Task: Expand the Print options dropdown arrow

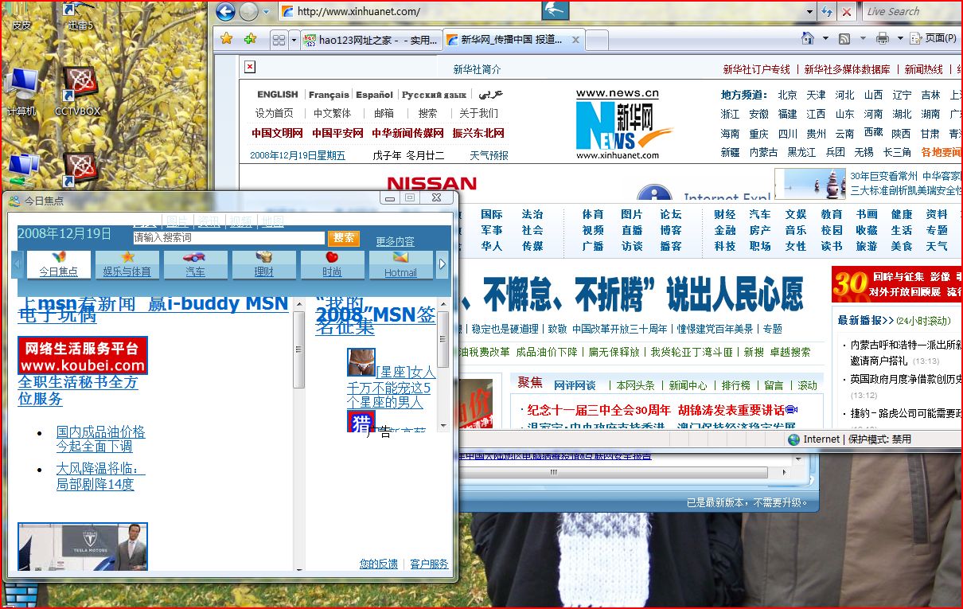Action: [x=900, y=38]
